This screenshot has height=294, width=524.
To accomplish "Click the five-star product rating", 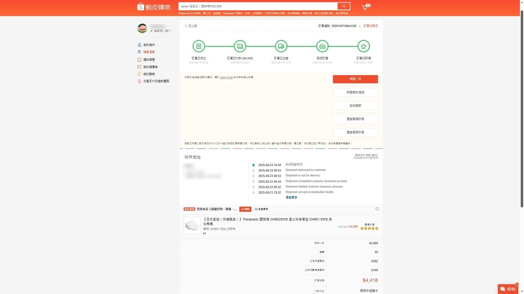I will pos(369,228).
